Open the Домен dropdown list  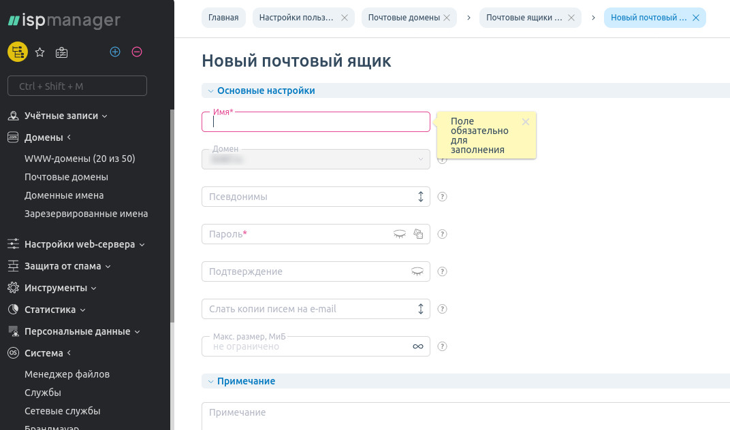pyautogui.click(x=420, y=159)
